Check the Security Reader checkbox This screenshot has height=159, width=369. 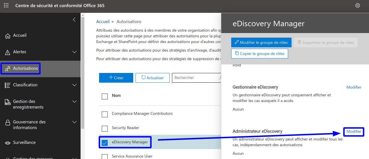pyautogui.click(x=105, y=129)
